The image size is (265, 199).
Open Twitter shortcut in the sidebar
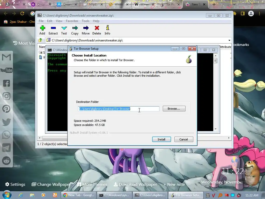point(6,122)
